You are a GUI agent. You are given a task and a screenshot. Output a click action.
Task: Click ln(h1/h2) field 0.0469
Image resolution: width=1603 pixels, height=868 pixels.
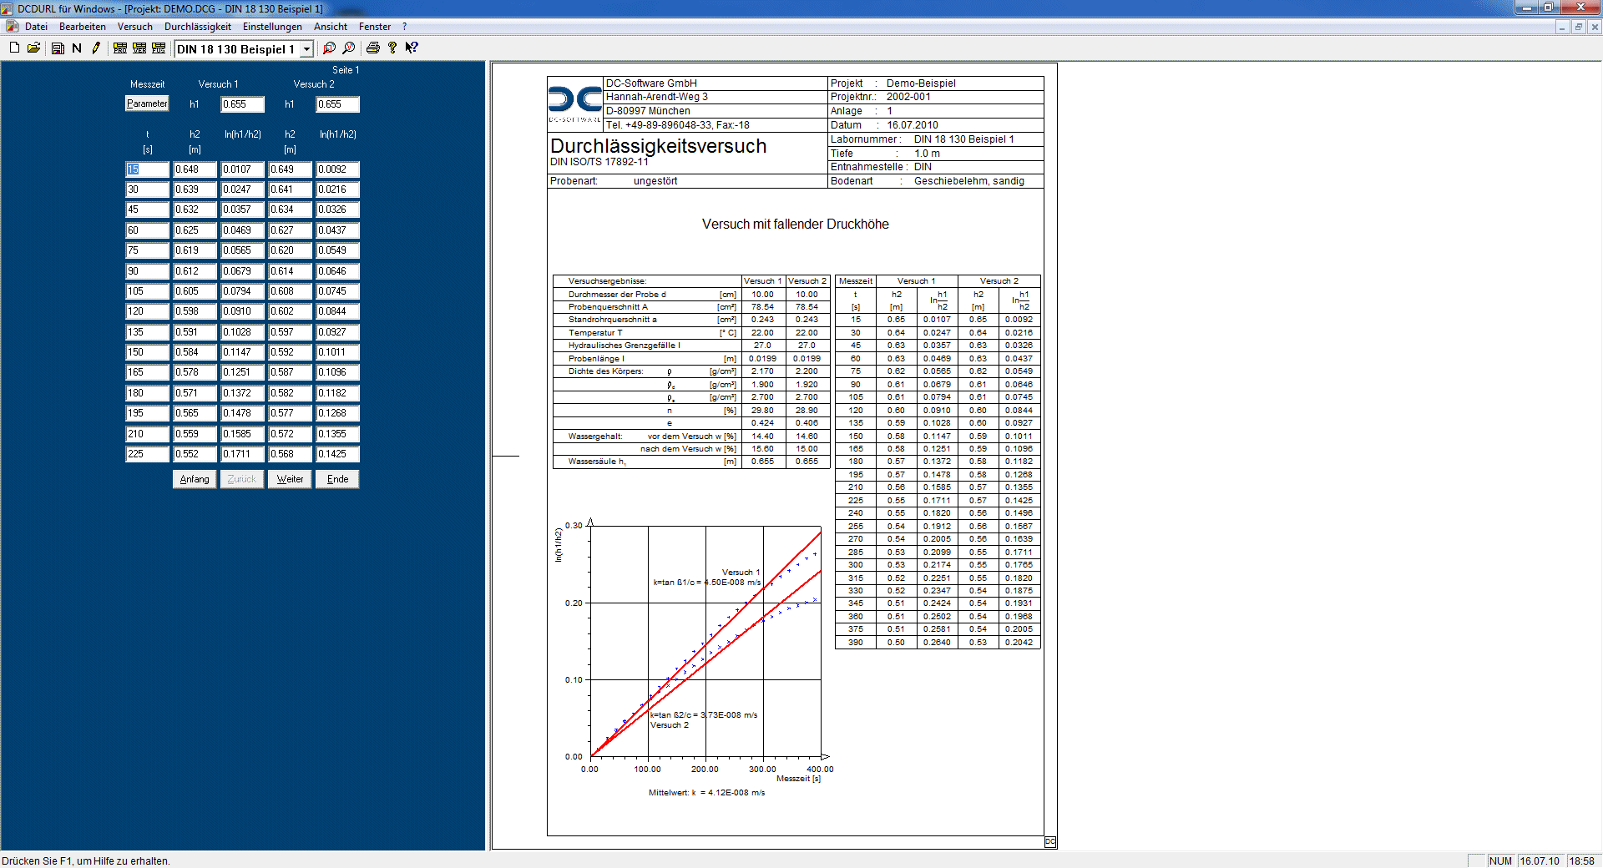pyautogui.click(x=242, y=230)
